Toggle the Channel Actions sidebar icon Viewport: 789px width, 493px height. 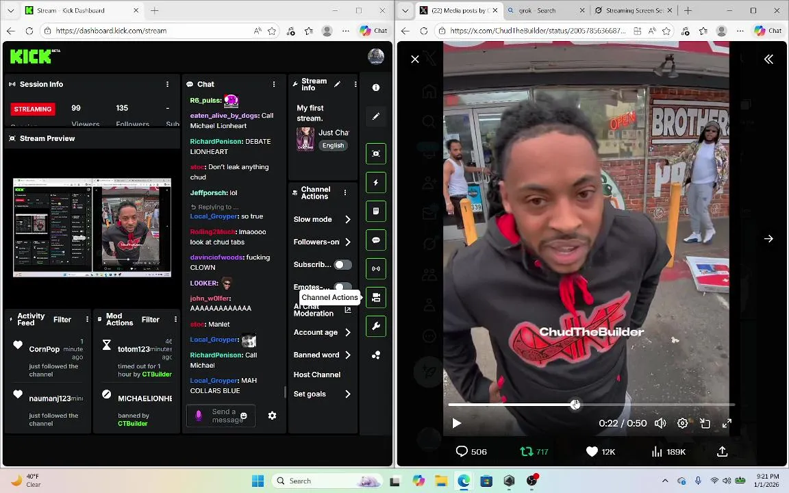pos(376,297)
